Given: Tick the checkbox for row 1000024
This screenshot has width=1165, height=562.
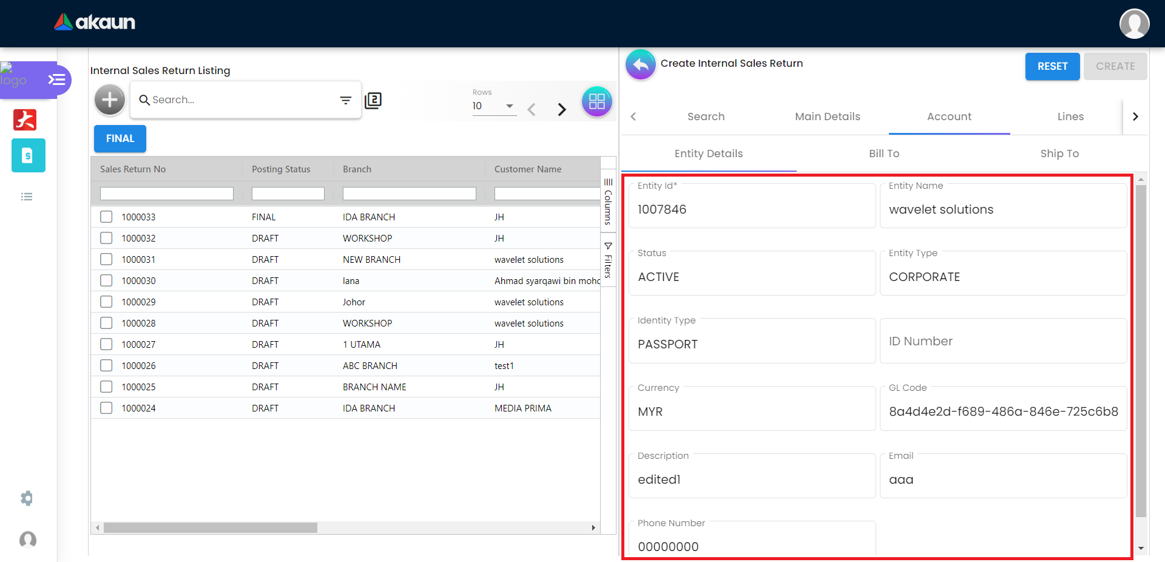Looking at the screenshot, I should tap(106, 408).
